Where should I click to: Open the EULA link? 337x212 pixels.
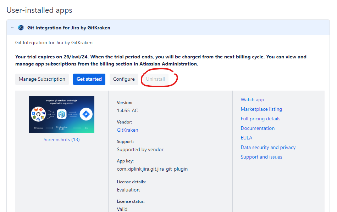point(247,138)
